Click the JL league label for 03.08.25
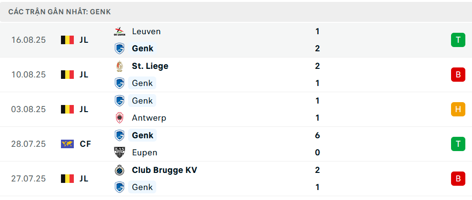The height and width of the screenshot is (200, 472). pyautogui.click(x=84, y=109)
